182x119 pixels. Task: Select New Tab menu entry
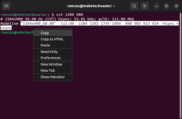(53, 70)
